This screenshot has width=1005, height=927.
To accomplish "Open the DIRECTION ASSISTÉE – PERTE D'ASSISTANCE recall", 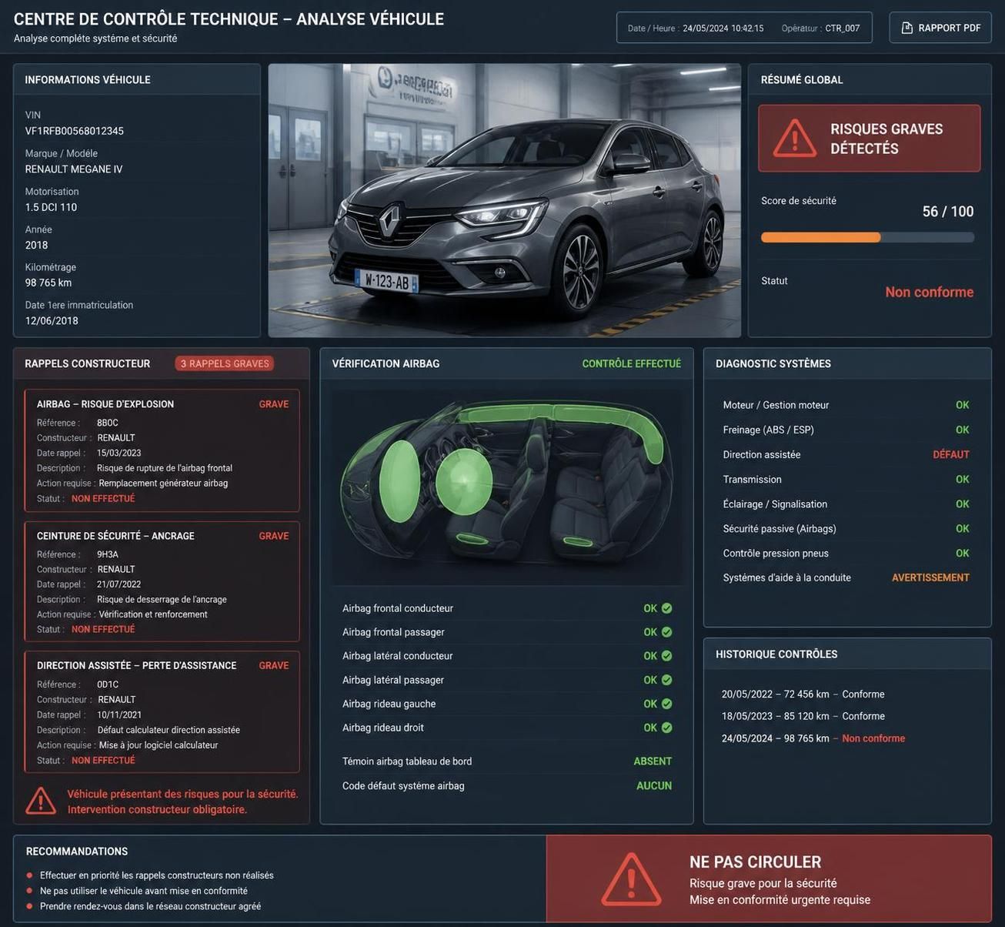I will [162, 711].
